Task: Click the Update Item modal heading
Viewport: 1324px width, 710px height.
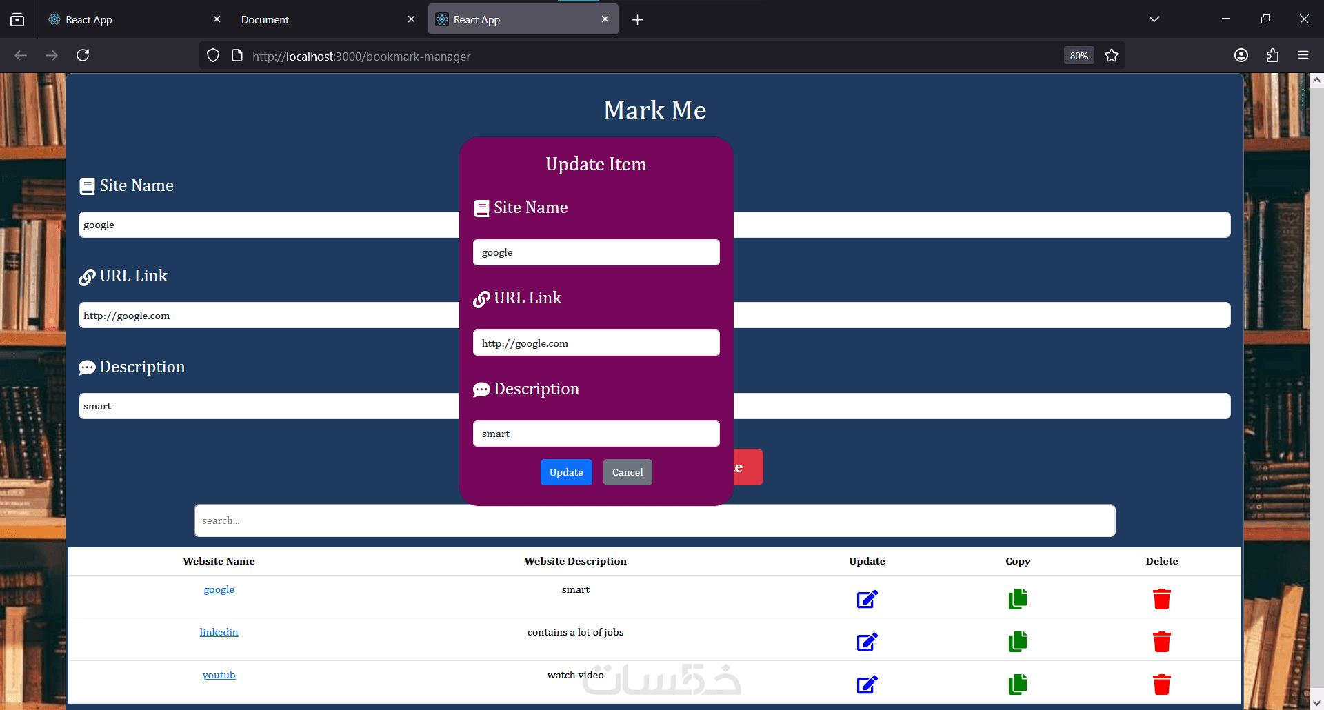Action: [x=596, y=164]
